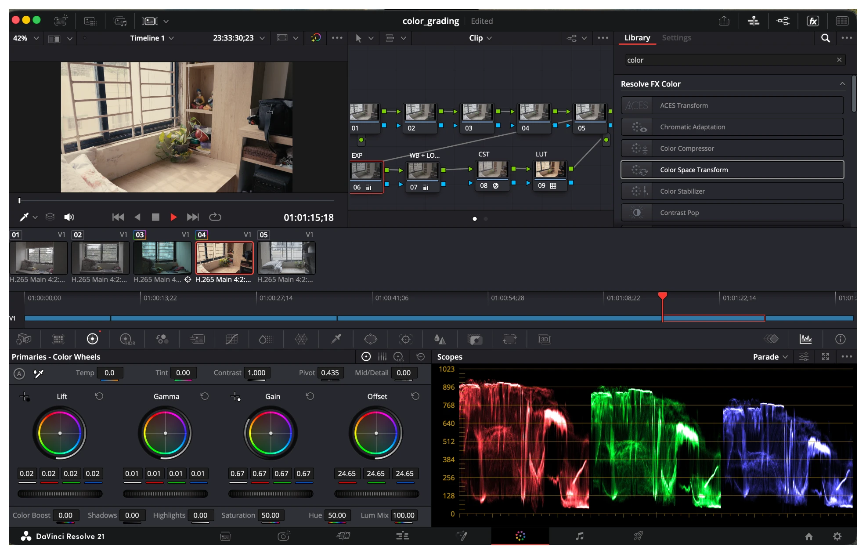Adjust the Offset master wheel slider
The height and width of the screenshot is (554, 866).
click(376, 494)
